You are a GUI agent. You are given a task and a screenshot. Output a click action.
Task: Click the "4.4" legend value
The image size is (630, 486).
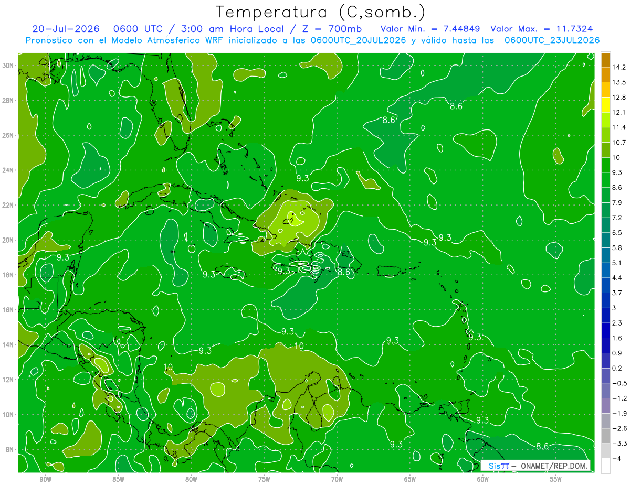pyautogui.click(x=617, y=277)
